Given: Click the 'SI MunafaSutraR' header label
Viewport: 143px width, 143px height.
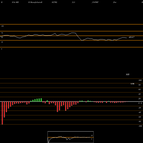Looking at the screenshot, I should 35,2.
